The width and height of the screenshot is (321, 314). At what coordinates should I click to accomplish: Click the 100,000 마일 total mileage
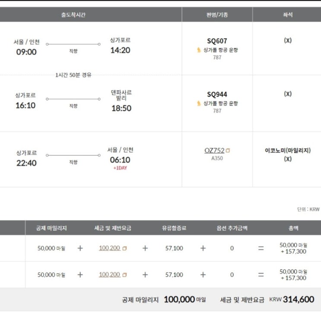(185, 299)
